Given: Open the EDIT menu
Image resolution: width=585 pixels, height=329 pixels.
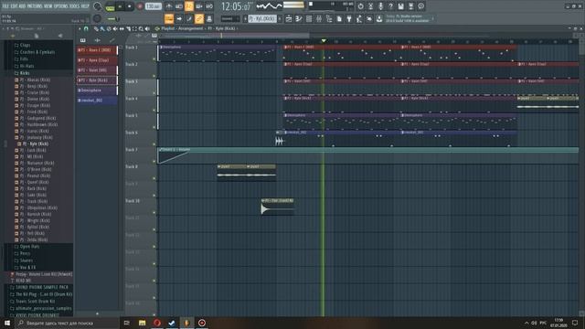Looking at the screenshot, I should [15, 6].
